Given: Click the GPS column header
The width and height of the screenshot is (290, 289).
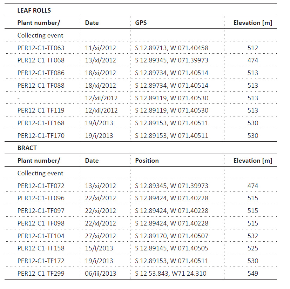Looking at the screenshot, I should pyautogui.click(x=141, y=23).
